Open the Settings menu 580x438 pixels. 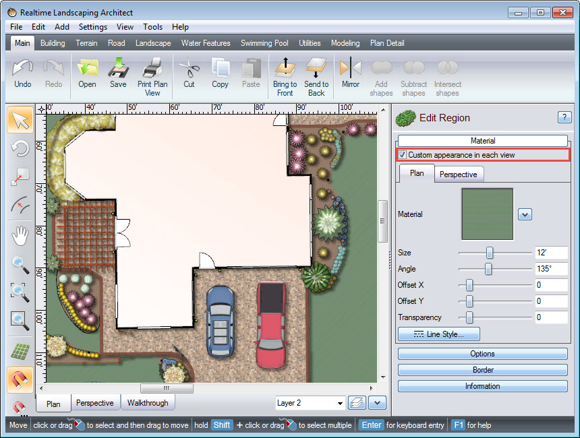(93, 27)
